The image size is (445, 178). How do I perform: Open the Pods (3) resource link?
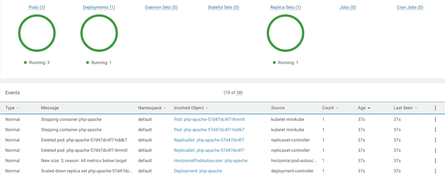[37, 7]
